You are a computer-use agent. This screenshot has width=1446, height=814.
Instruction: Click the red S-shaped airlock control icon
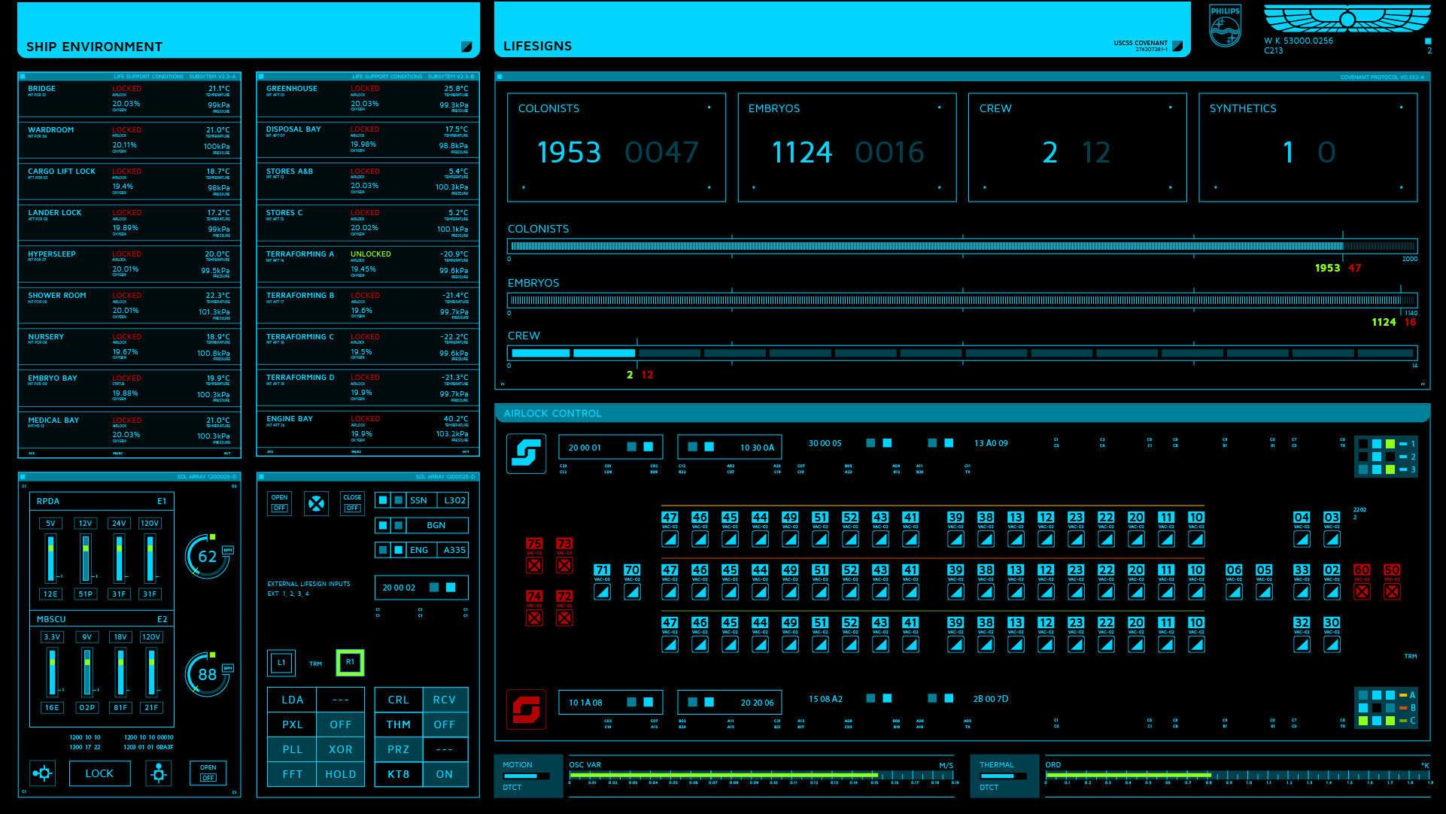526,709
